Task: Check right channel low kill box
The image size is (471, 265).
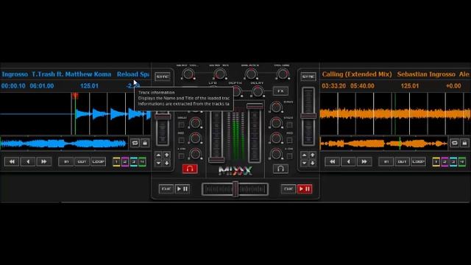Action: (x=289, y=156)
